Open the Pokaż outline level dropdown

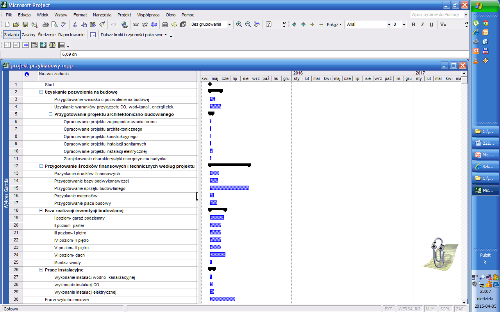[334, 25]
